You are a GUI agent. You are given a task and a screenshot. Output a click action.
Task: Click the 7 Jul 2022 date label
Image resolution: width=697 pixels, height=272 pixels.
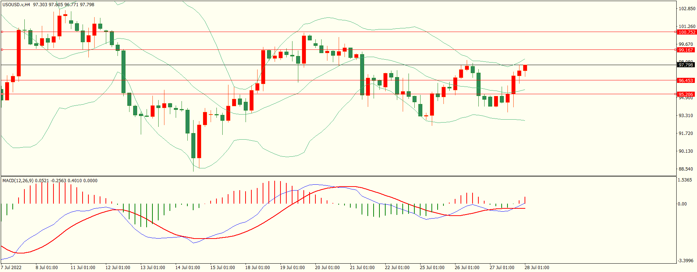(11, 268)
